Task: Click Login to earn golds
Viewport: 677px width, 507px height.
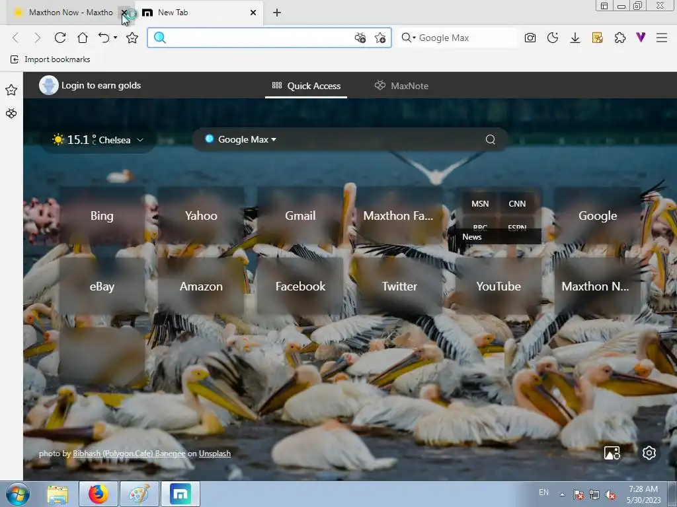Action: [101, 85]
